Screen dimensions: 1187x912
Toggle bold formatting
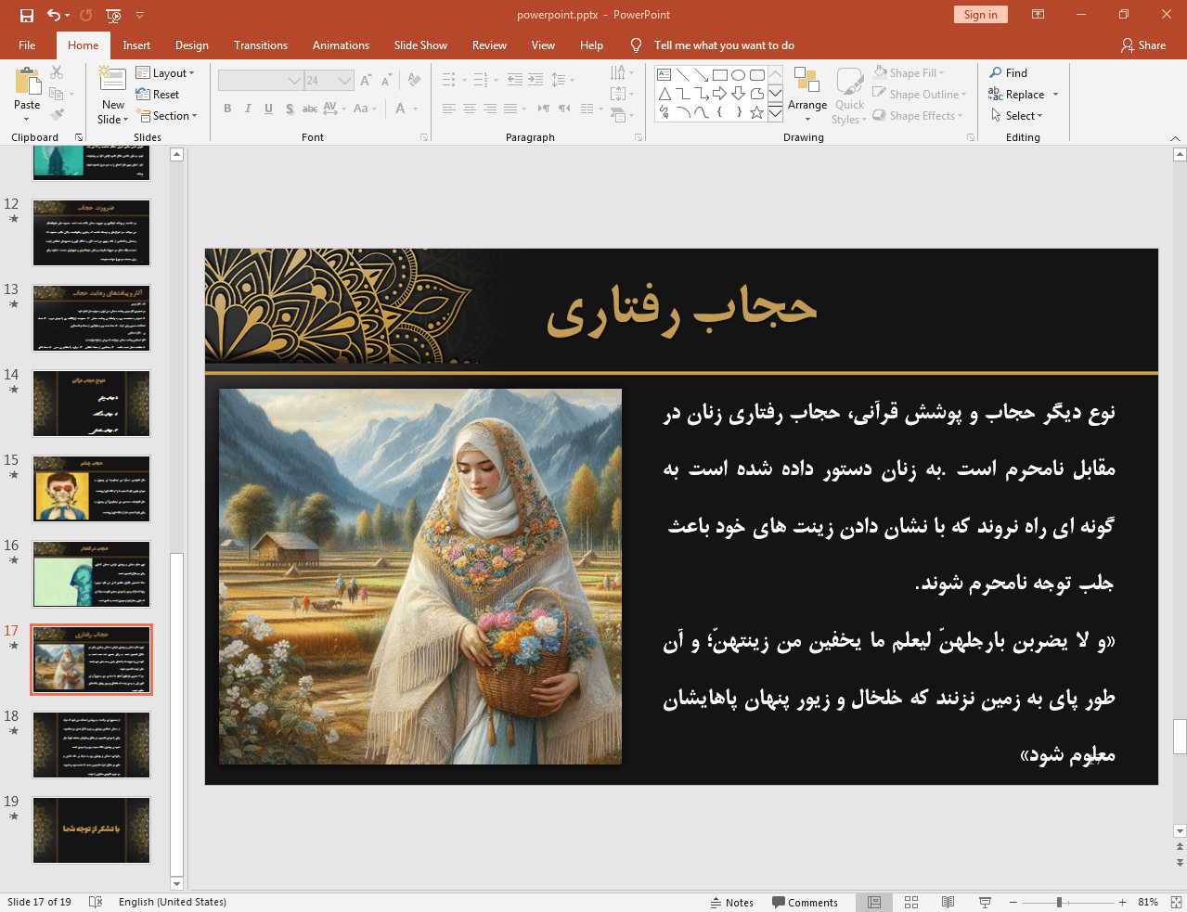tap(226, 109)
